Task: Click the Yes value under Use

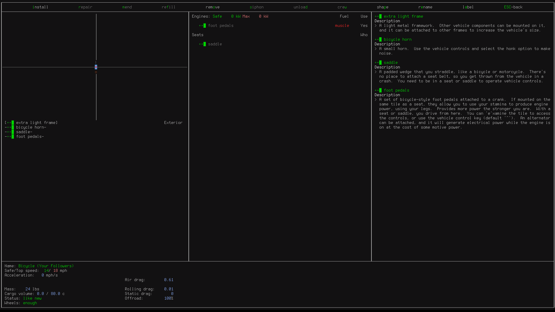Action: tap(364, 26)
